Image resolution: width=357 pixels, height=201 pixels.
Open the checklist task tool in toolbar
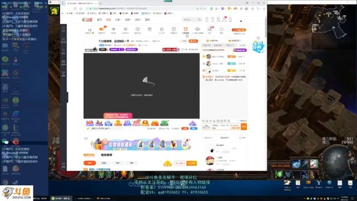[173, 30]
